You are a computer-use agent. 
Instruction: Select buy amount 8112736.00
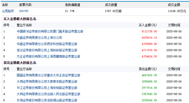pyautogui.click(x=149, y=32)
